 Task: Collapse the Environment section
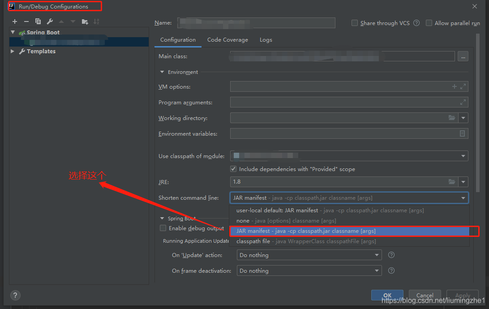[x=162, y=72]
